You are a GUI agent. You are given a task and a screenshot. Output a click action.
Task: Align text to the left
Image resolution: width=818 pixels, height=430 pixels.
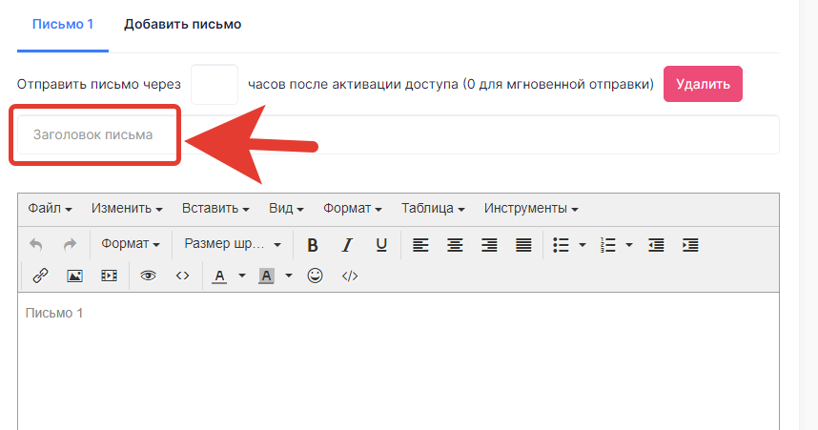420,245
